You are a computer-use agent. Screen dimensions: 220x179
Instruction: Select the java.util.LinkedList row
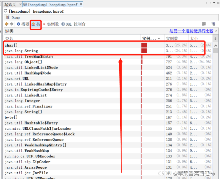pos(108,95)
